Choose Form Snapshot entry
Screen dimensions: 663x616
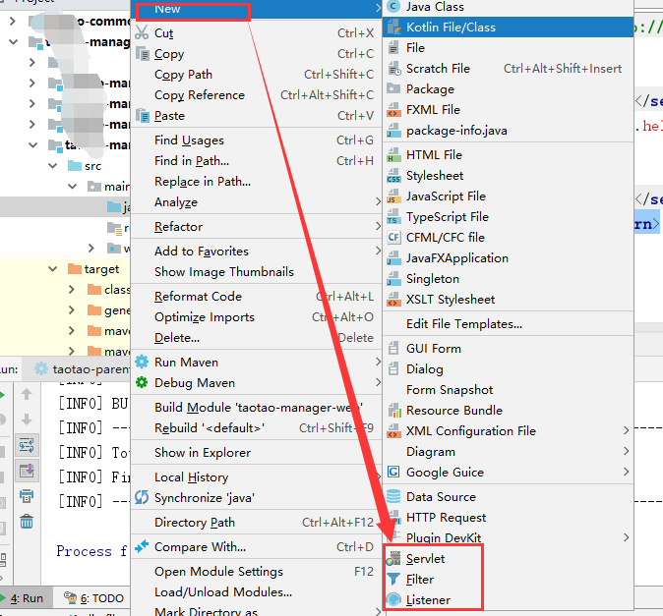(509, 390)
